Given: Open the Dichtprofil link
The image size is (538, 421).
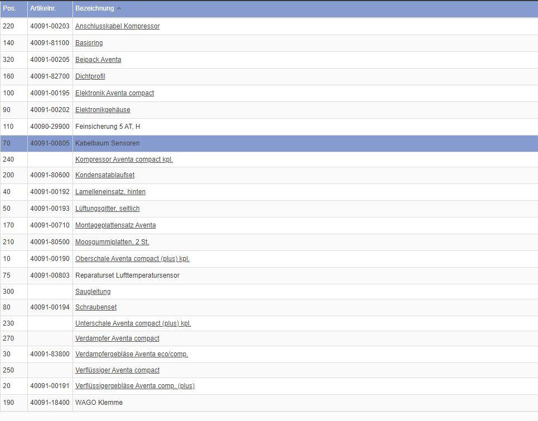Looking at the screenshot, I should (90, 76).
